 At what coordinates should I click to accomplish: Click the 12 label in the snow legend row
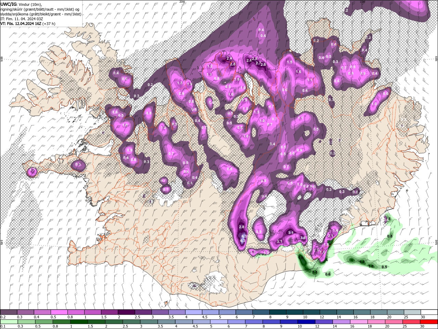(x=322, y=317)
